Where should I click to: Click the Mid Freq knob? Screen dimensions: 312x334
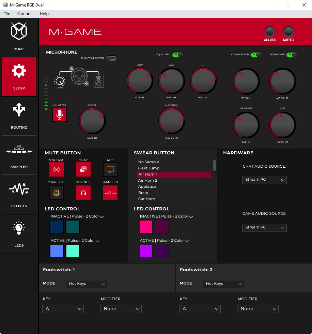(x=172, y=121)
